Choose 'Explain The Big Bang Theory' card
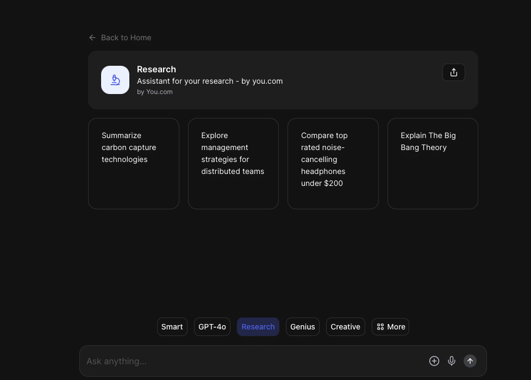The height and width of the screenshot is (380, 531). [x=433, y=163]
